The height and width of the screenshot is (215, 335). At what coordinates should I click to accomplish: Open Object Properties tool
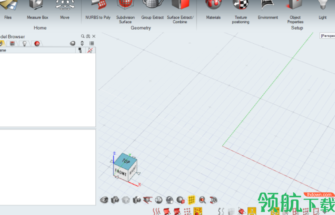295,12
